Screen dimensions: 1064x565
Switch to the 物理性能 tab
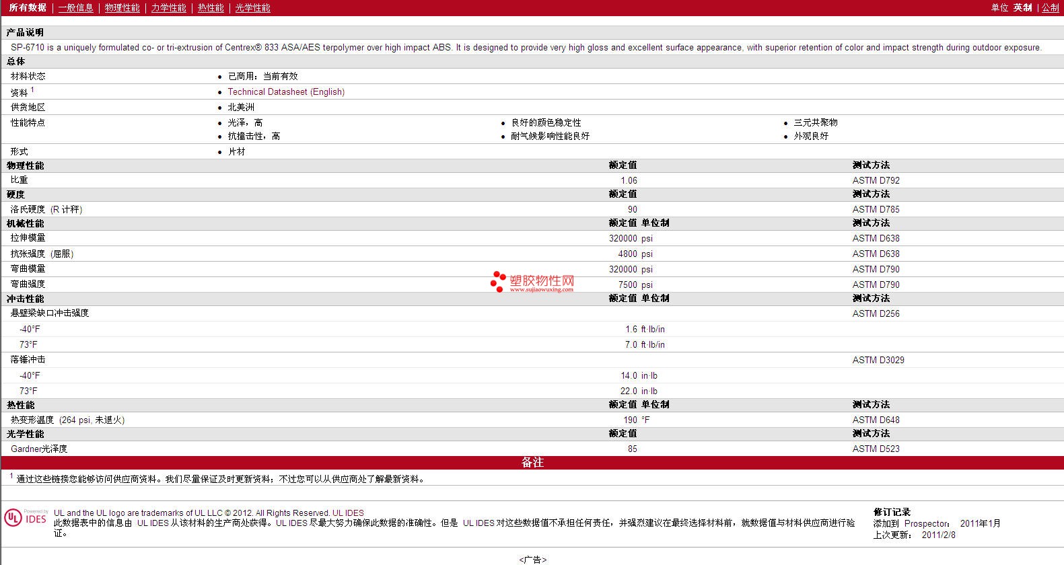coord(122,8)
